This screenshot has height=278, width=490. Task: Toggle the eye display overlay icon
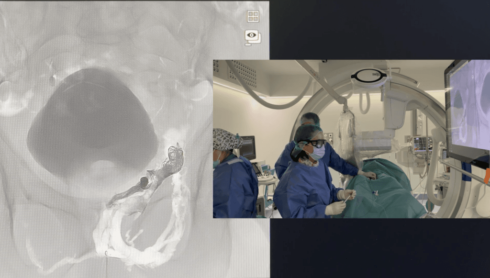point(253,37)
